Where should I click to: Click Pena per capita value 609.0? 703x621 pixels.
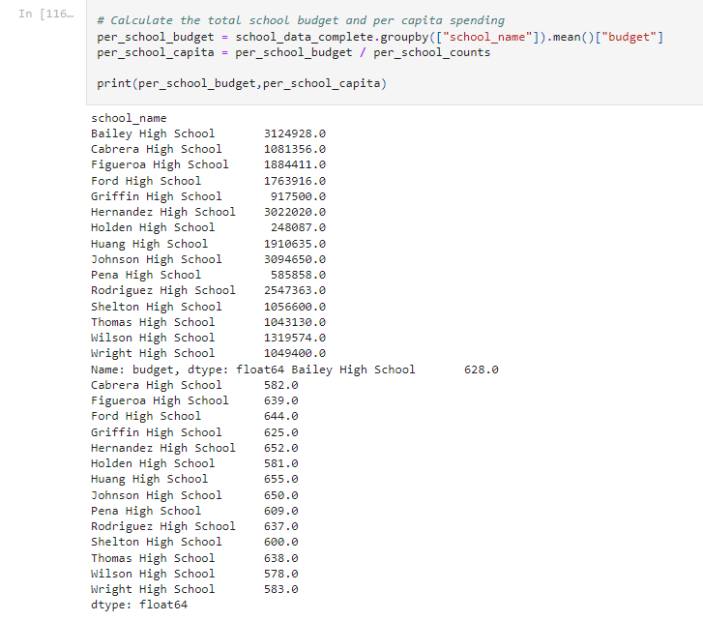click(x=280, y=511)
